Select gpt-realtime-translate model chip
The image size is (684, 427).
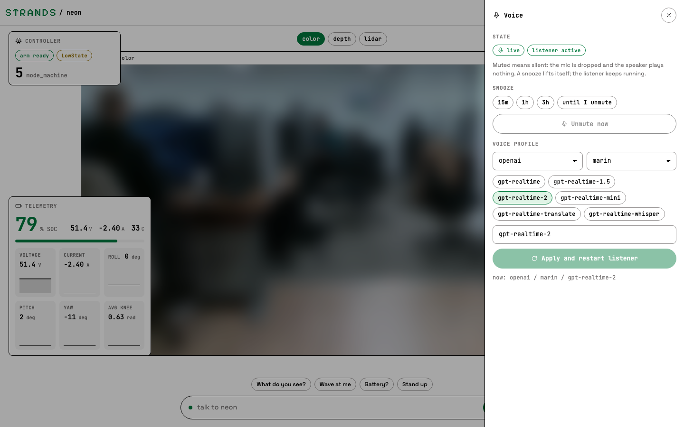[x=537, y=214]
